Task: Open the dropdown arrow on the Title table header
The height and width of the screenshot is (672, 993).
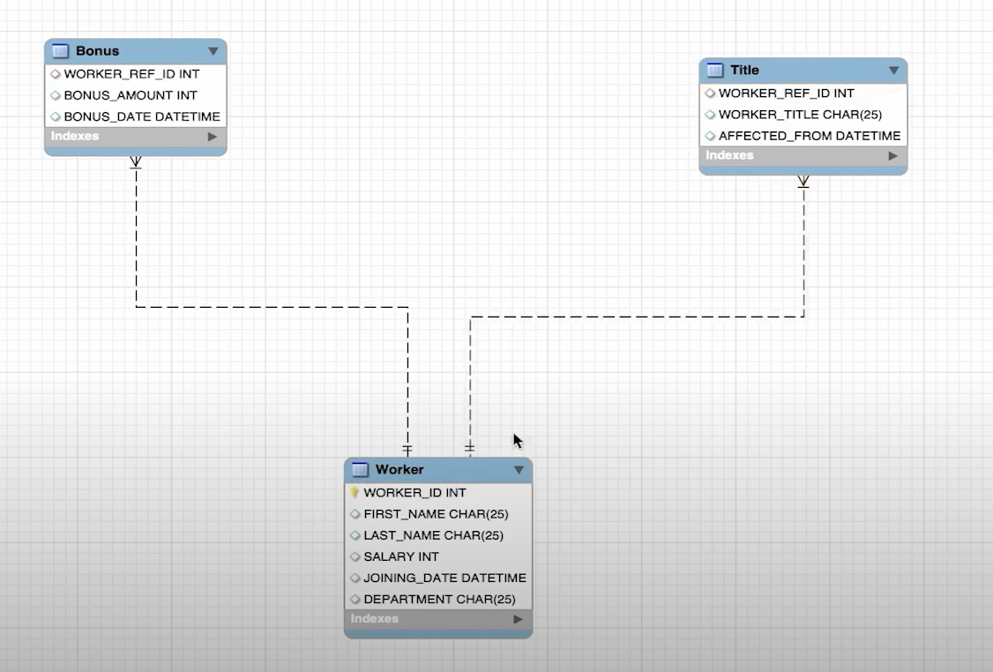Action: click(x=893, y=70)
